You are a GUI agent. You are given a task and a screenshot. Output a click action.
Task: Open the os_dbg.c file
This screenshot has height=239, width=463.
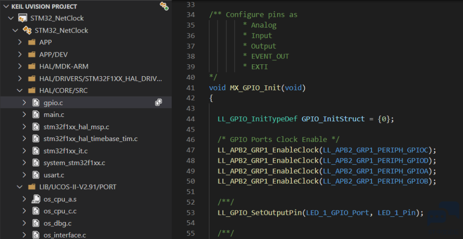(58, 223)
